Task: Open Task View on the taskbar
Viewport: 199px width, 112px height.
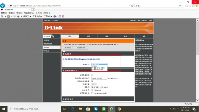Action: tap(65, 109)
